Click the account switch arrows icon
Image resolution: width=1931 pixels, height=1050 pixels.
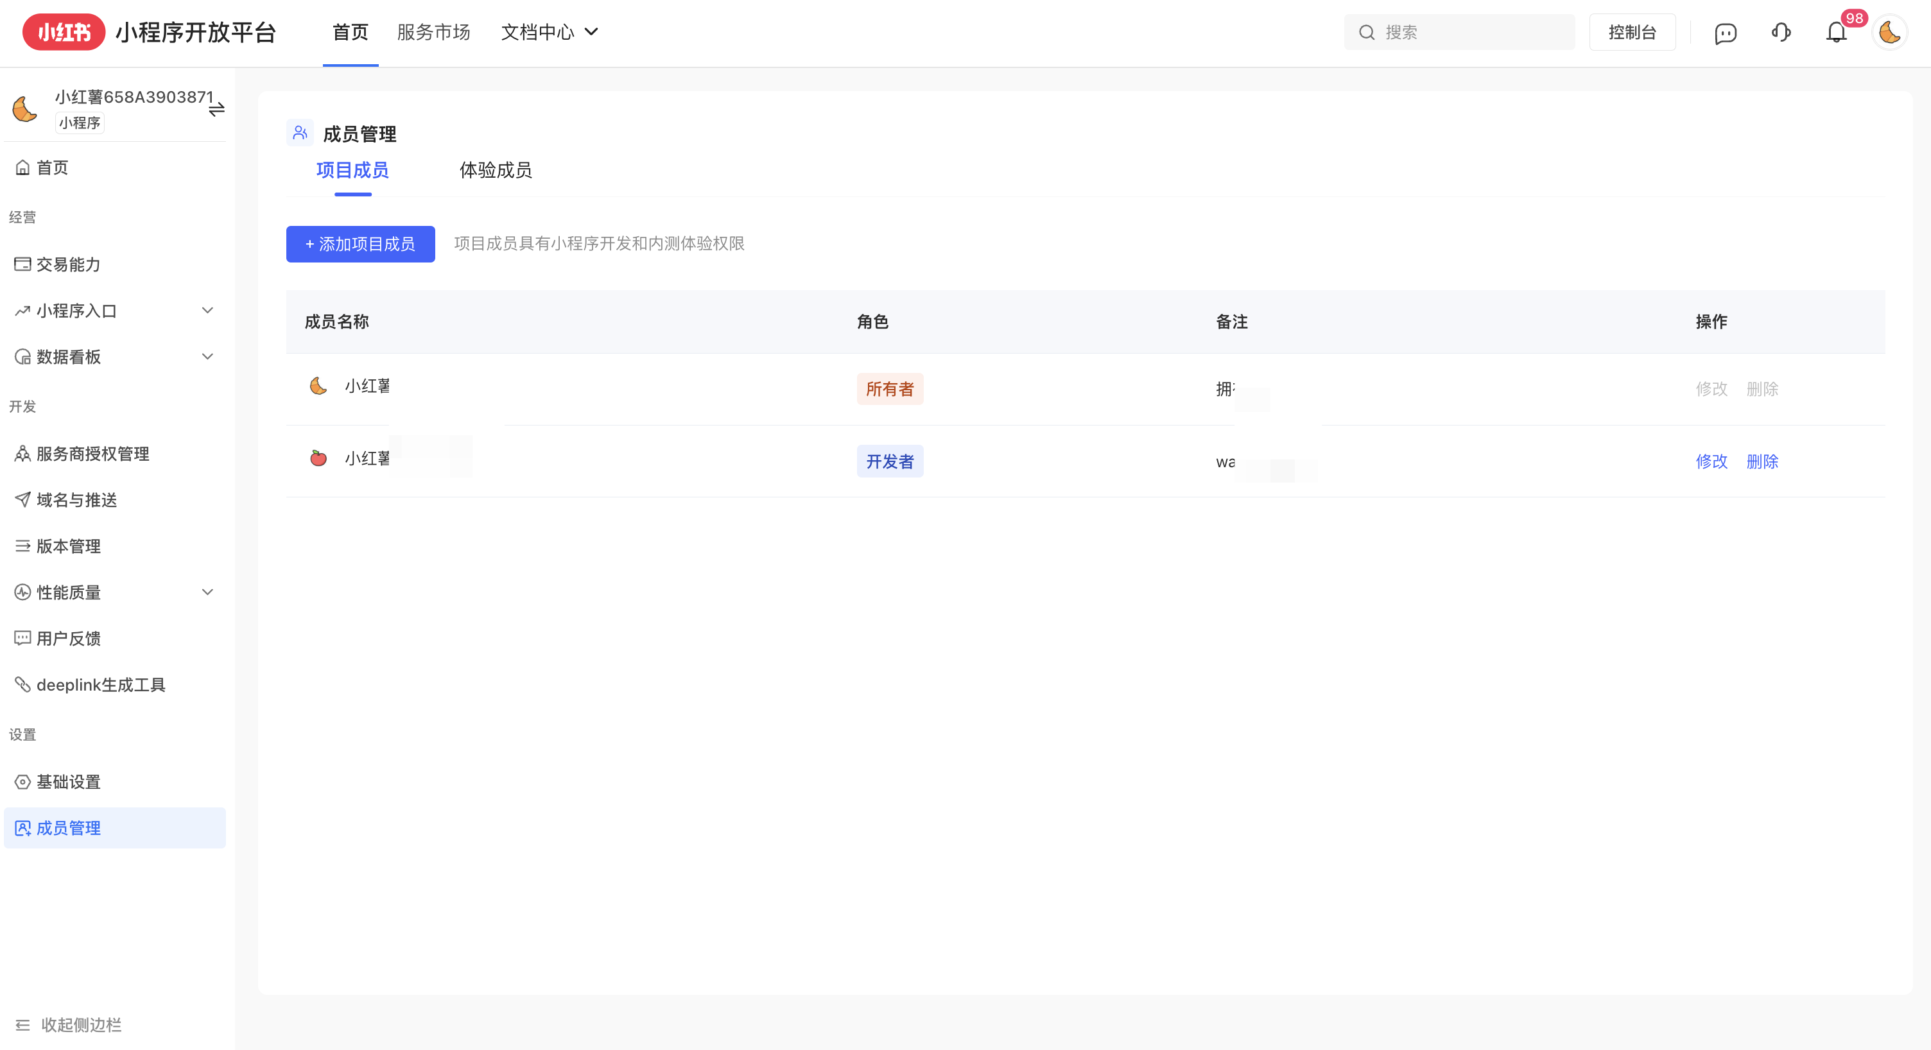[x=216, y=110]
